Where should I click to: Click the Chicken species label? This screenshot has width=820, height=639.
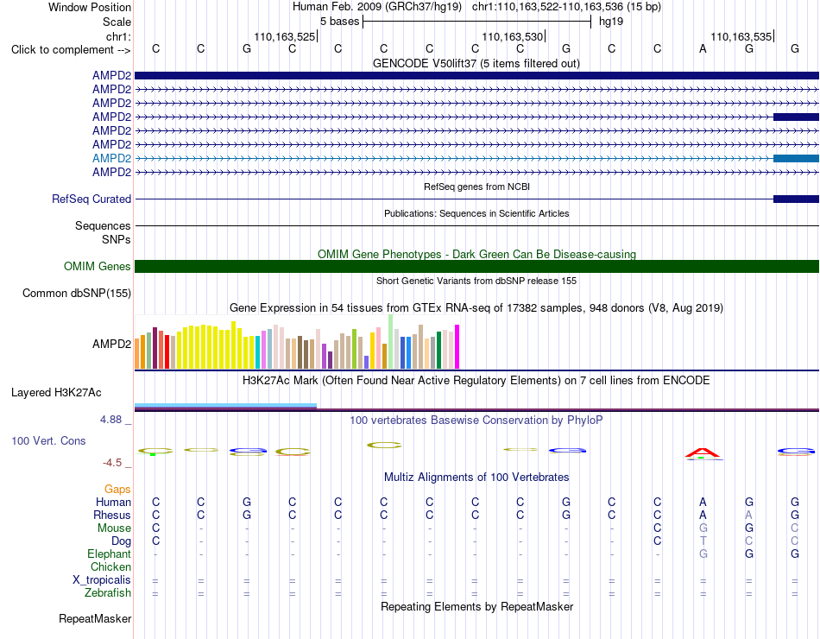click(x=110, y=566)
